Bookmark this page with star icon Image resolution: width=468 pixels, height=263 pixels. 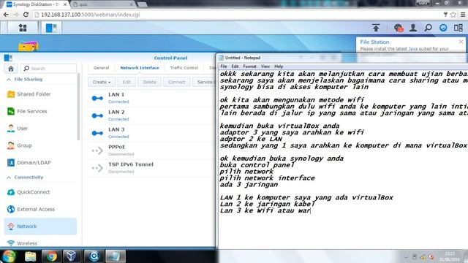(453, 15)
